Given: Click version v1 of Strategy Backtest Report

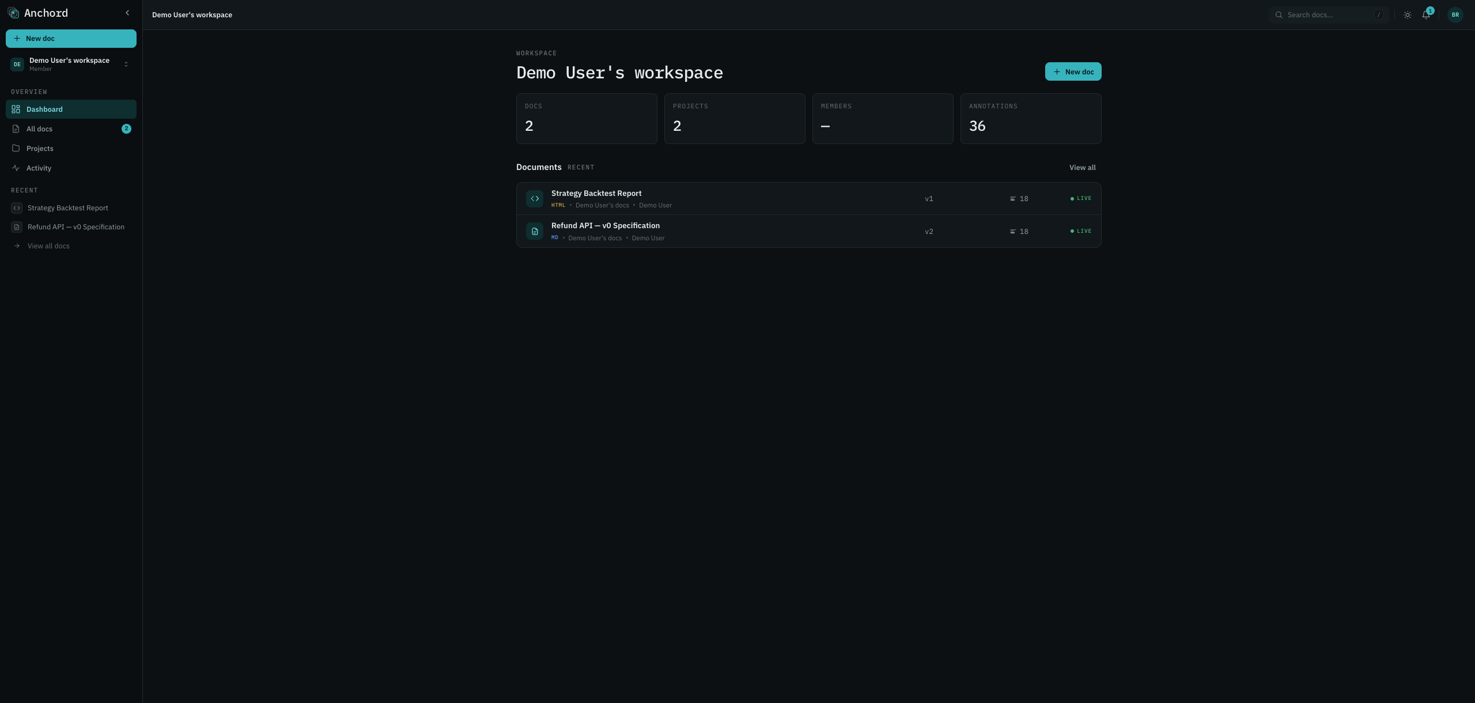Looking at the screenshot, I should click(929, 199).
